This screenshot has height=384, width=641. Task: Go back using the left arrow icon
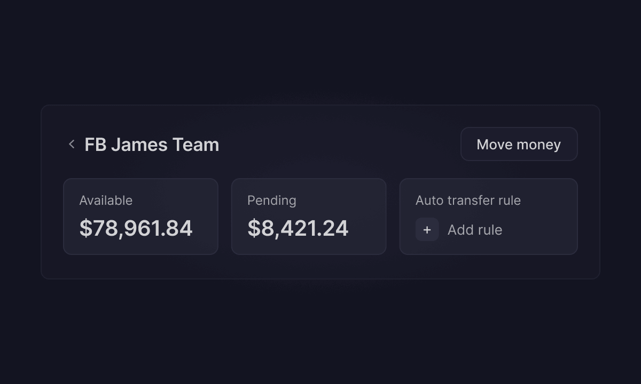72,144
